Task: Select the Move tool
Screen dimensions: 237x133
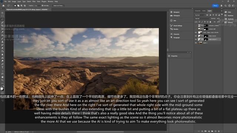Action: [x=2, y=13]
